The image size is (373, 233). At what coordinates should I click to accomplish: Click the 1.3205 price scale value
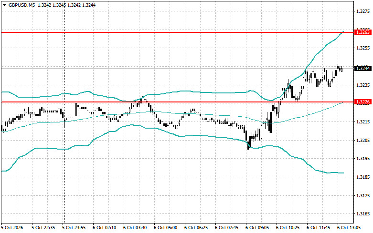click(x=363, y=141)
